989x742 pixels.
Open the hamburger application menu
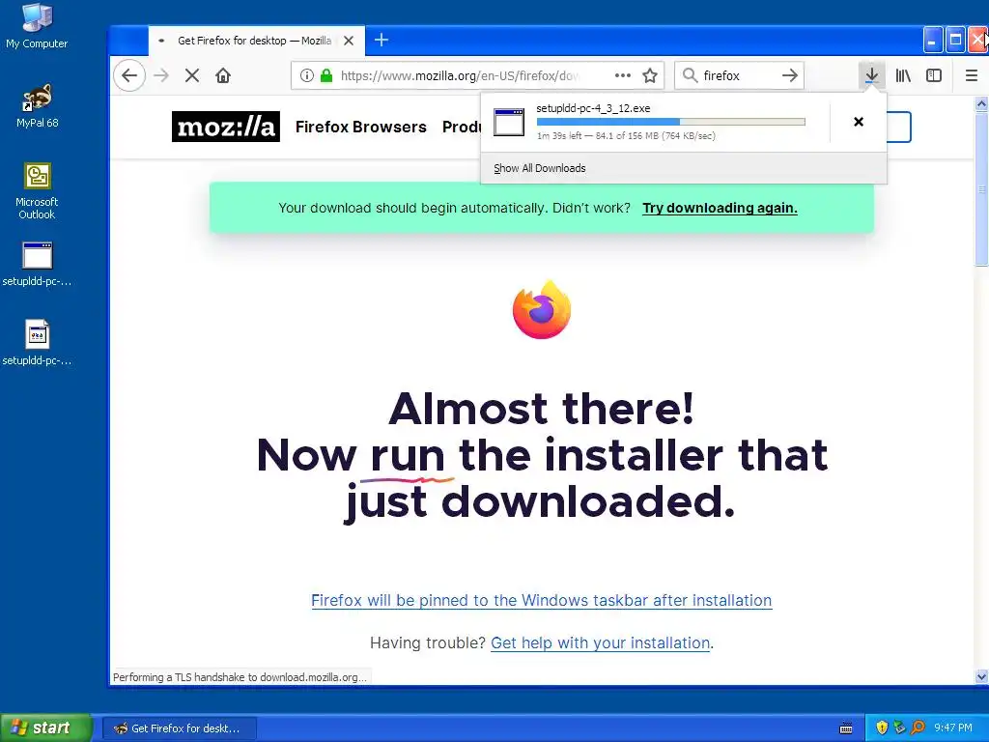pos(972,75)
